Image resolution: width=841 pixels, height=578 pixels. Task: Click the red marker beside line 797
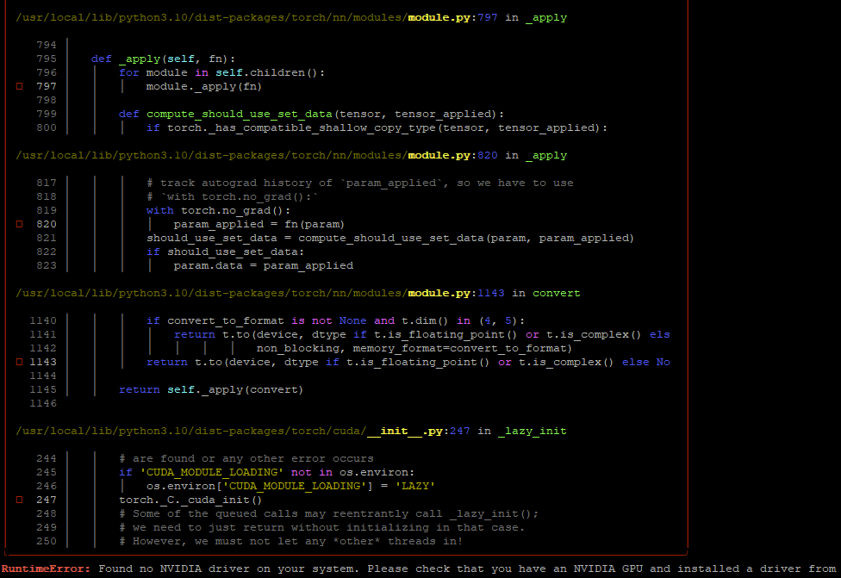pos(19,86)
